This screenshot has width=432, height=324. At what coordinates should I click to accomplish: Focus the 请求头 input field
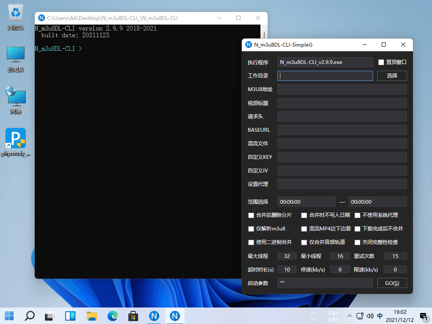[x=342, y=116]
